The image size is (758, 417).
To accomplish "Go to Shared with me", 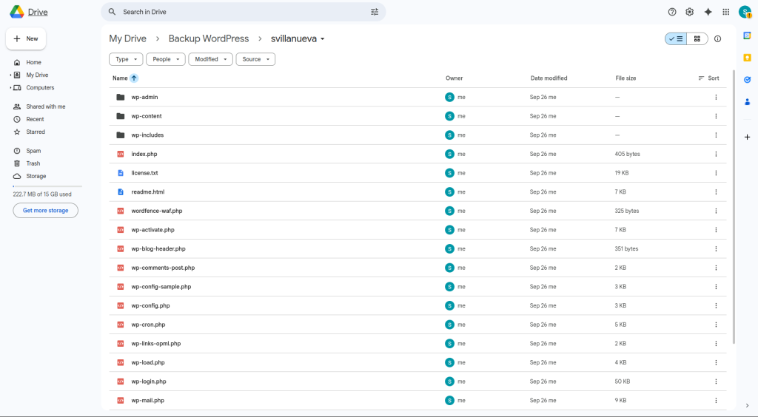I will pos(45,106).
